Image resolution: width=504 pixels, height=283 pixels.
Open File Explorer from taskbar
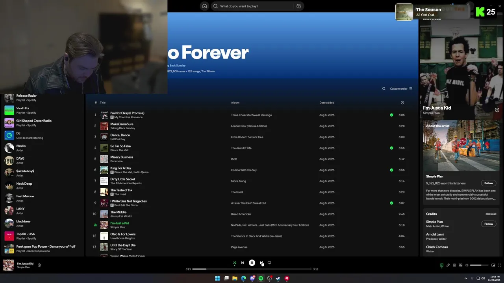(x=235, y=278)
